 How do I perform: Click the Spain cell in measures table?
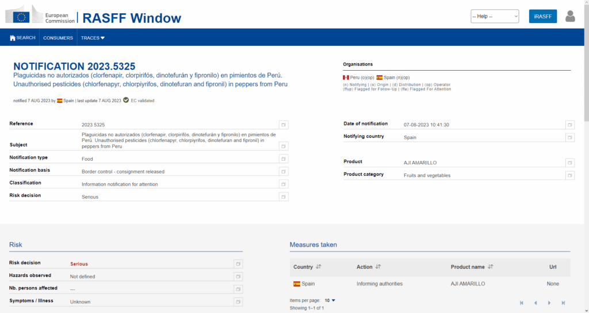pos(304,284)
